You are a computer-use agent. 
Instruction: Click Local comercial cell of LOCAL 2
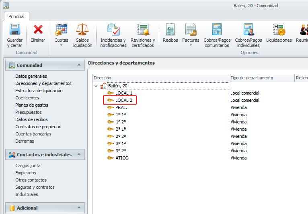point(245,100)
